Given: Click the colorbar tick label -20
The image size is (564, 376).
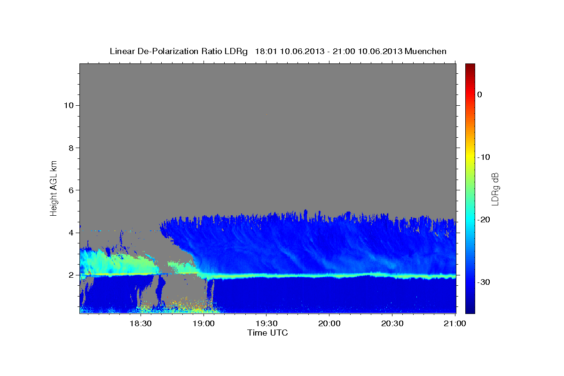Looking at the screenshot, I should 484,219.
